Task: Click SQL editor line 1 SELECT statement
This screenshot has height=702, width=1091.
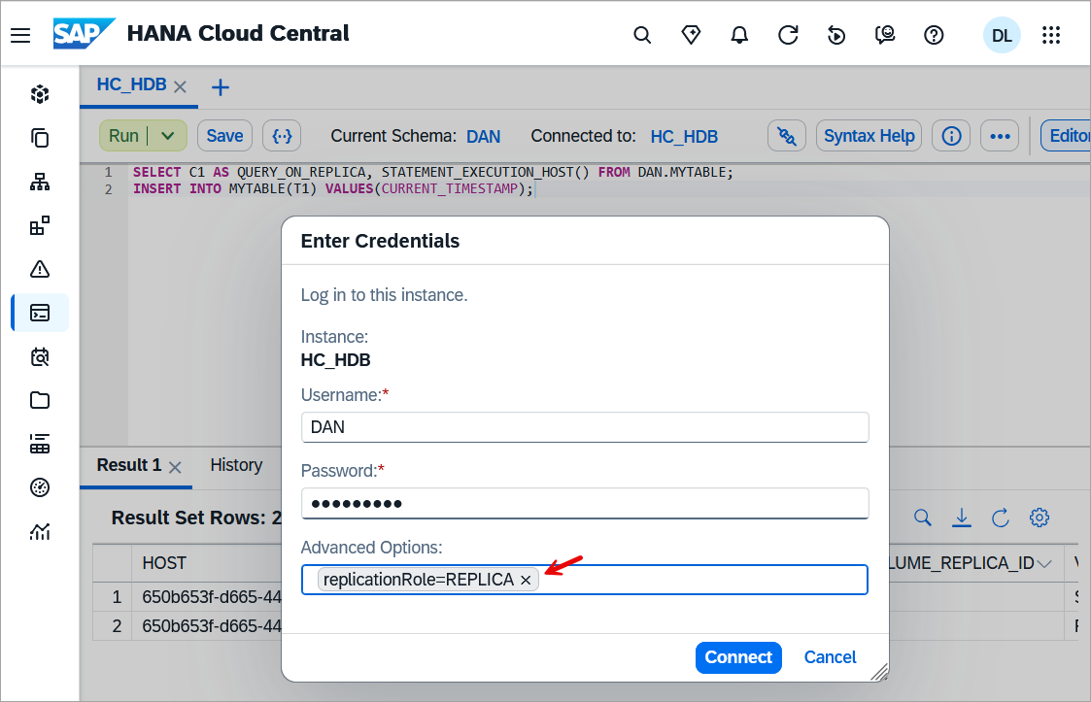Action: pyautogui.click(x=432, y=172)
